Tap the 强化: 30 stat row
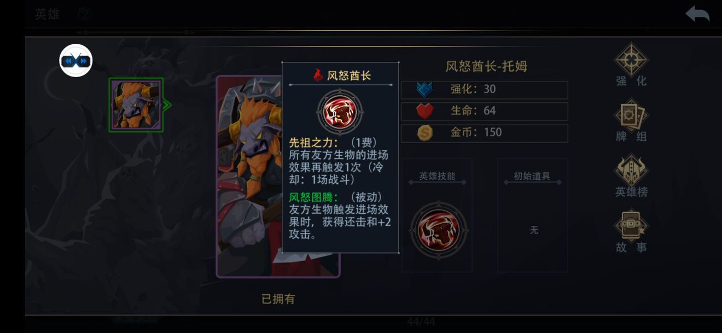This screenshot has height=333, width=722. [x=485, y=90]
